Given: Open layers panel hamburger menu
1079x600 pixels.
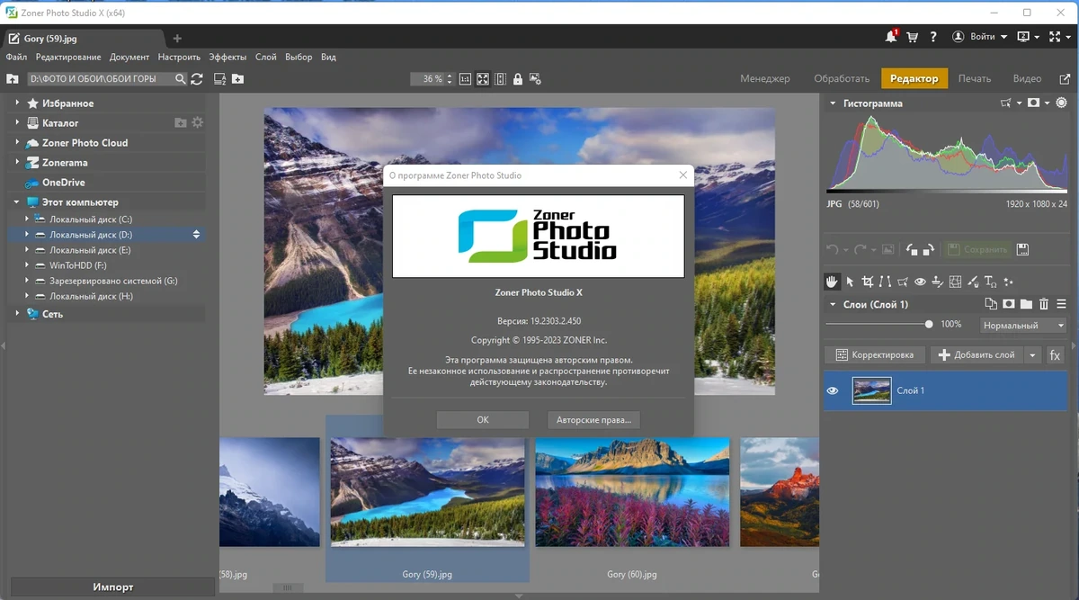Looking at the screenshot, I should point(1061,304).
